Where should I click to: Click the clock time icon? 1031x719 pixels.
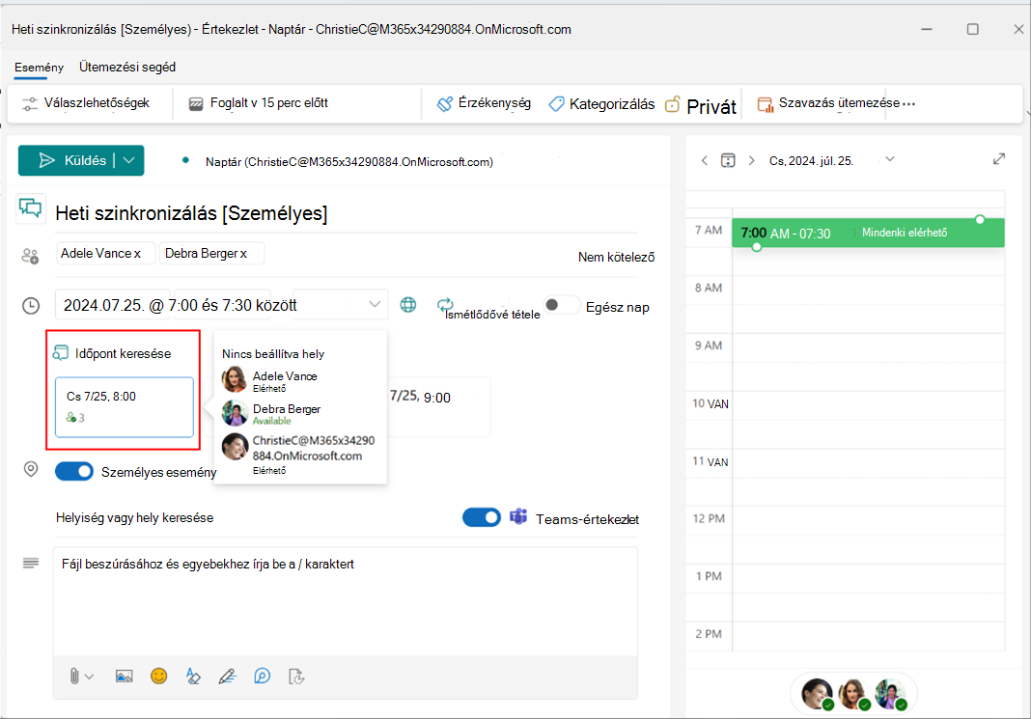click(x=31, y=306)
